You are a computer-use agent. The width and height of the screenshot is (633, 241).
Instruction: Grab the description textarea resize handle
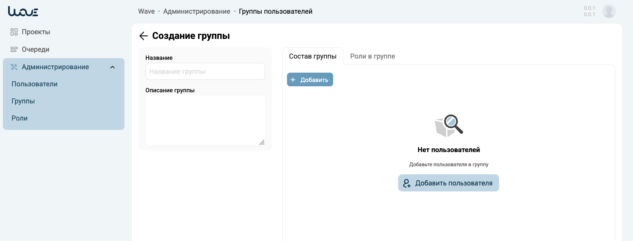pos(262,142)
